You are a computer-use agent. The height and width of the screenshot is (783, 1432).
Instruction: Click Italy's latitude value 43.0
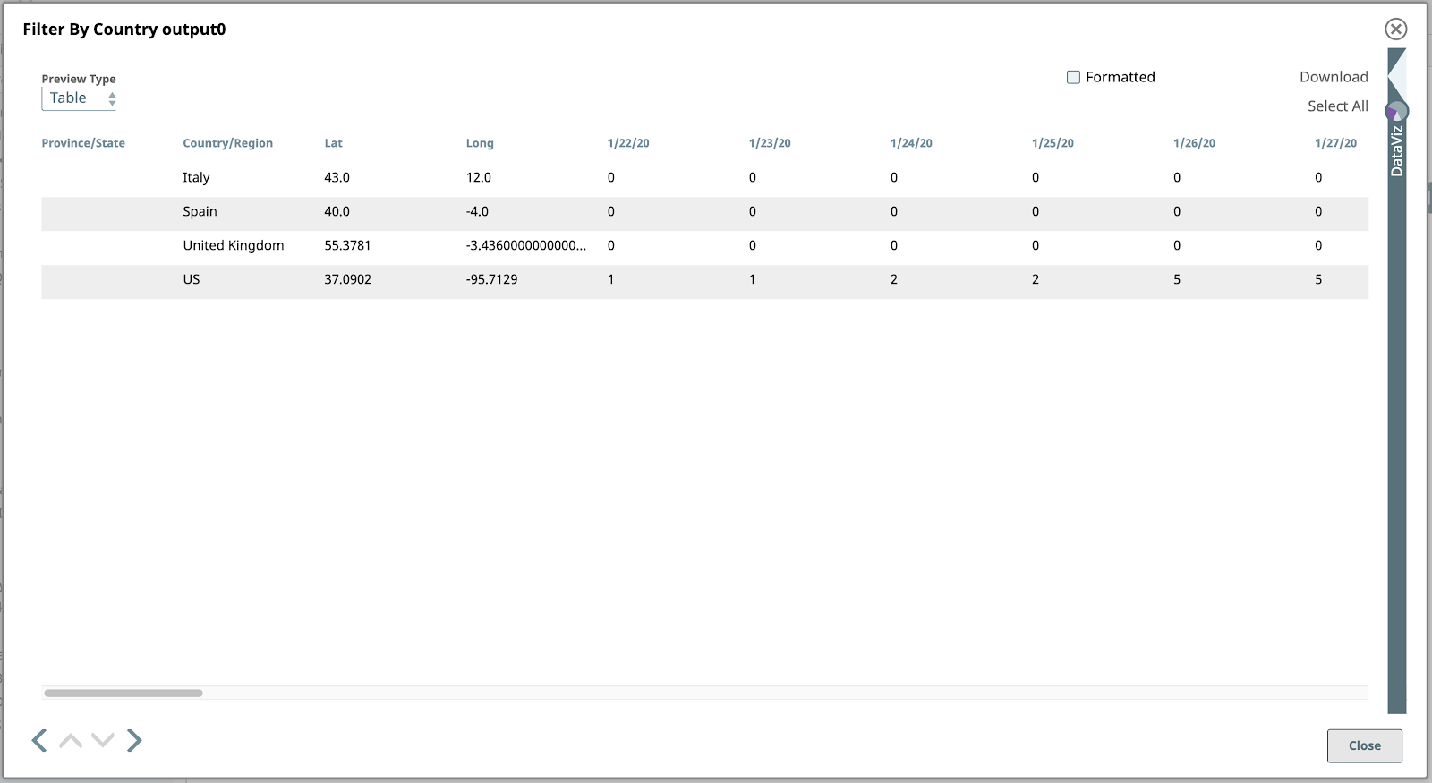tap(337, 177)
